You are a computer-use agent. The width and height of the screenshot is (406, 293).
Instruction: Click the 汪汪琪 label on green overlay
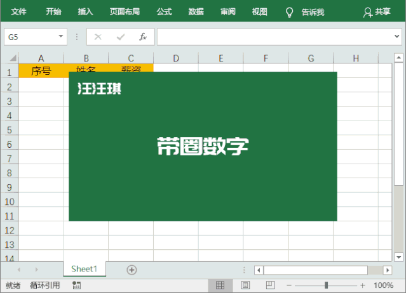[x=99, y=89]
